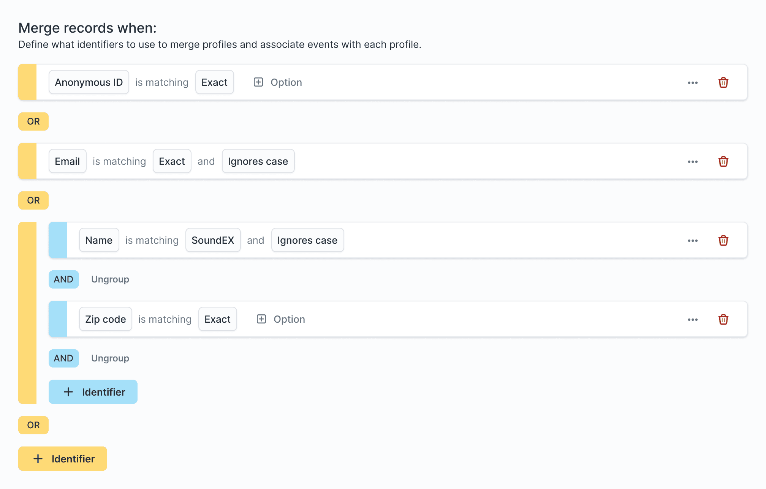Add a new Identifier inside the grouped rules
The height and width of the screenshot is (489, 766).
click(x=93, y=391)
